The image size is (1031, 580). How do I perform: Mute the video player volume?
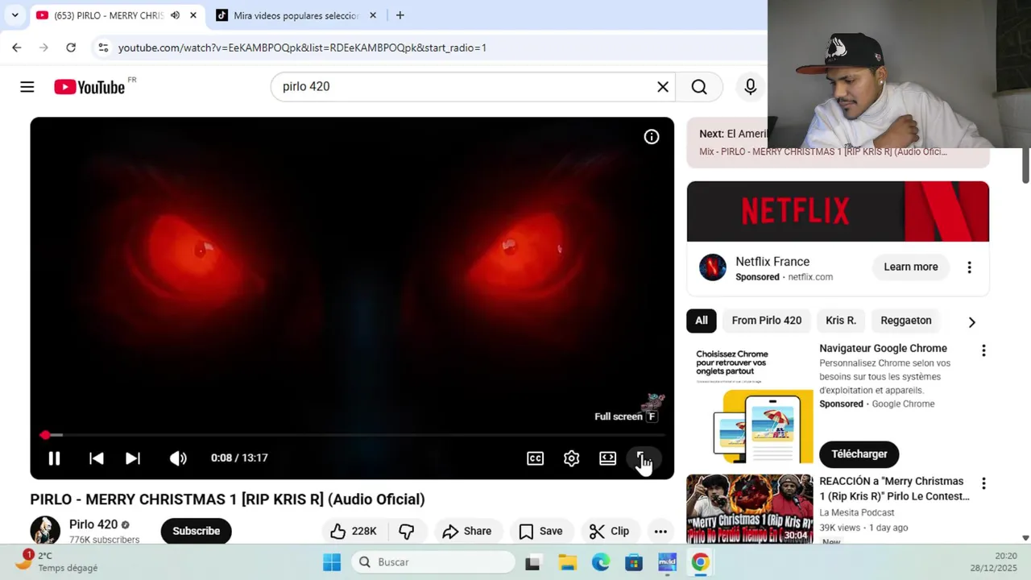[178, 458]
